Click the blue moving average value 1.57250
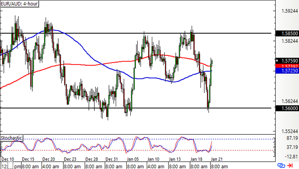 tap(287, 71)
